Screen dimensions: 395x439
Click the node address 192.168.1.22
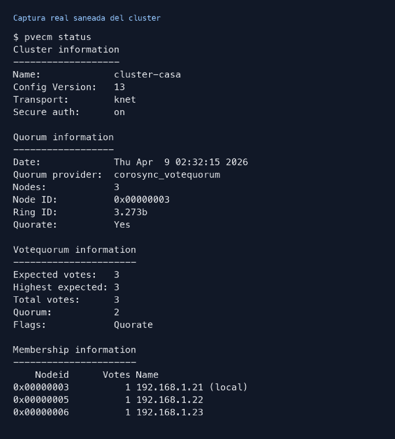169,399
